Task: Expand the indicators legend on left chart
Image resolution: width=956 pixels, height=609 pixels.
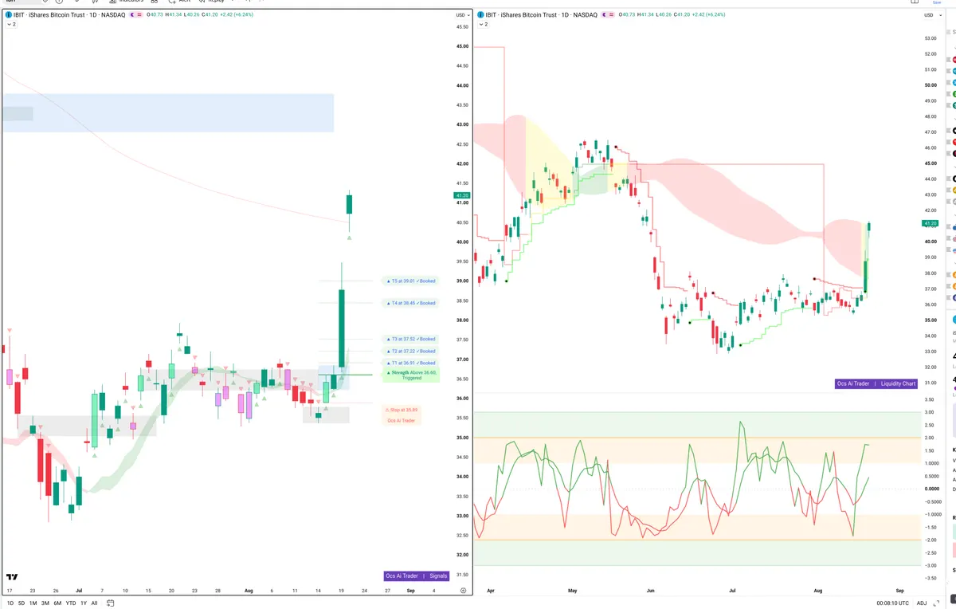Action: coord(10,25)
